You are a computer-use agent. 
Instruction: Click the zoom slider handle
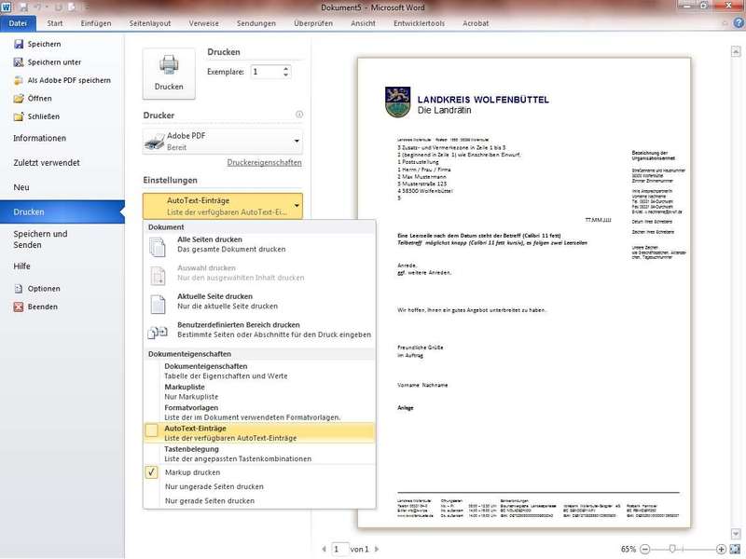[672, 549]
